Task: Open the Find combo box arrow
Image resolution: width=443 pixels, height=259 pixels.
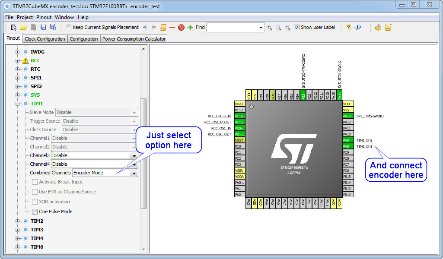Action: (x=261, y=28)
